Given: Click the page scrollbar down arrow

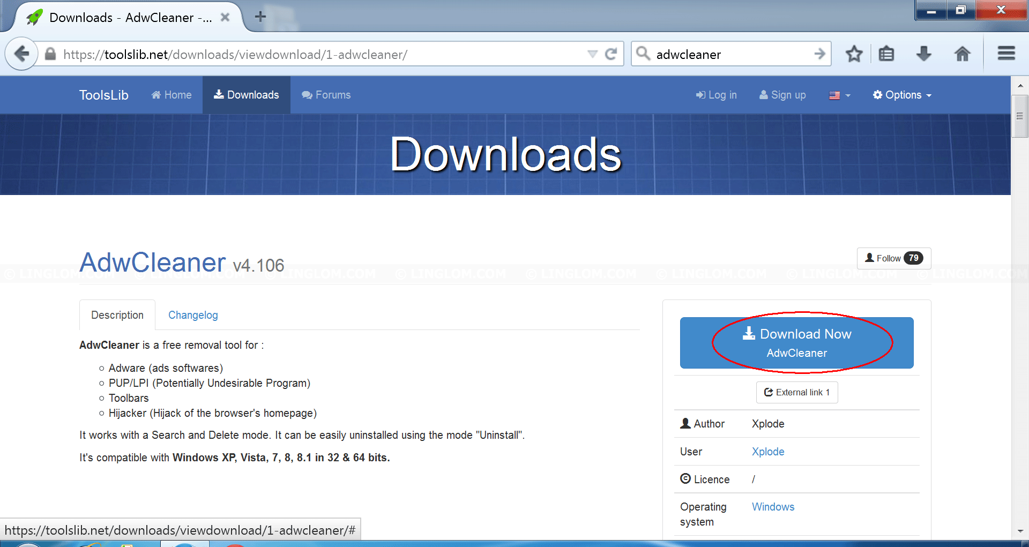Looking at the screenshot, I should (x=1020, y=531).
